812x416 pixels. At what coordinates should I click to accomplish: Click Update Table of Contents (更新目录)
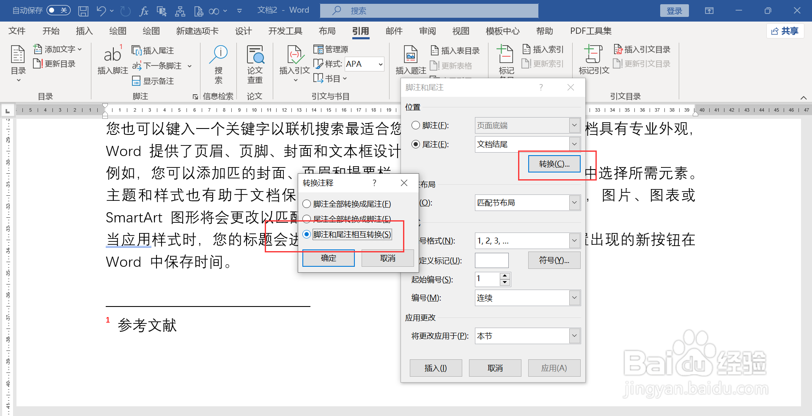pos(54,64)
